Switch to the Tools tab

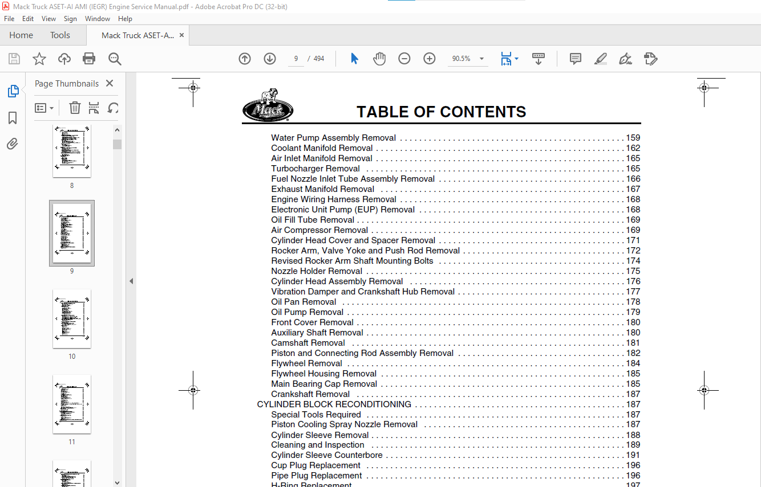tap(60, 35)
